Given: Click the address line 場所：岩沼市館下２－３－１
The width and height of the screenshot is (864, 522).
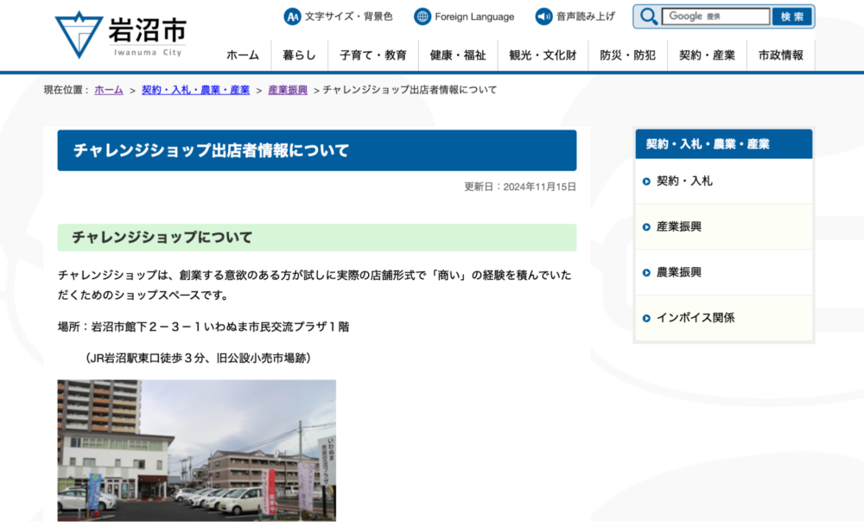Looking at the screenshot, I should [x=203, y=327].
